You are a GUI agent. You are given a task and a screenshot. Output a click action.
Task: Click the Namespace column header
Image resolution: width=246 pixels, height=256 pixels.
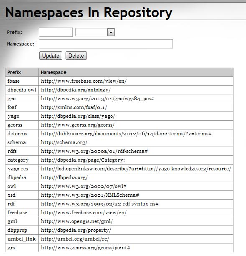point(136,72)
